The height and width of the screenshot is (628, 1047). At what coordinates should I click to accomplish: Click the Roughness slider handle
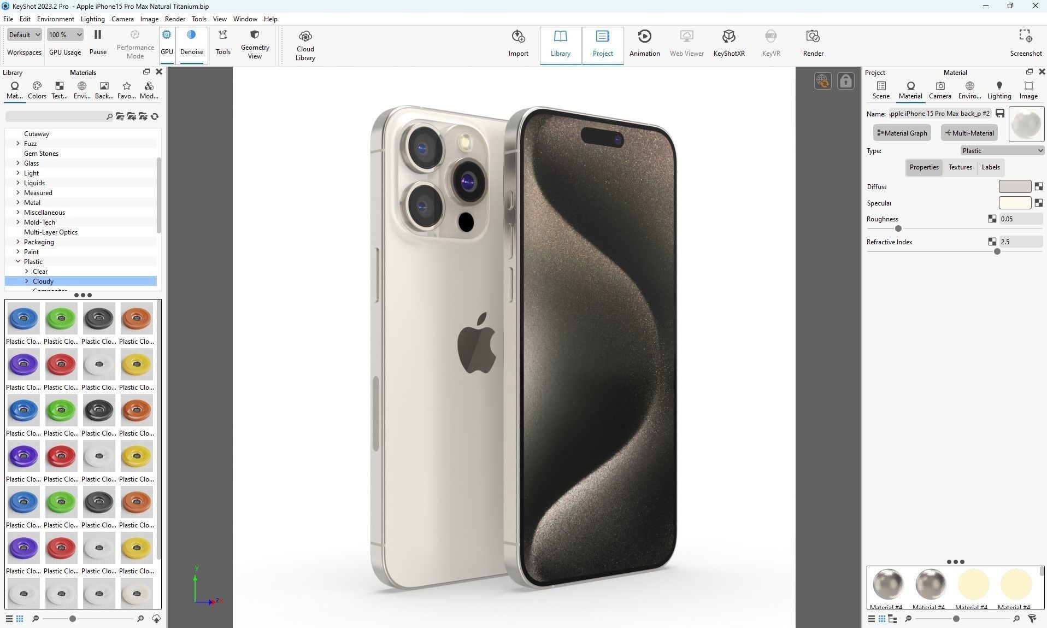coord(898,228)
